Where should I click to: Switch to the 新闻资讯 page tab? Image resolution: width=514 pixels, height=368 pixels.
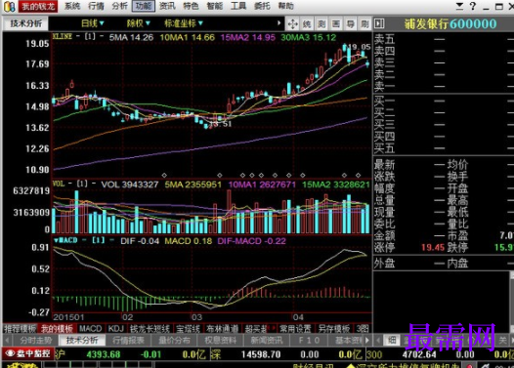267,340
